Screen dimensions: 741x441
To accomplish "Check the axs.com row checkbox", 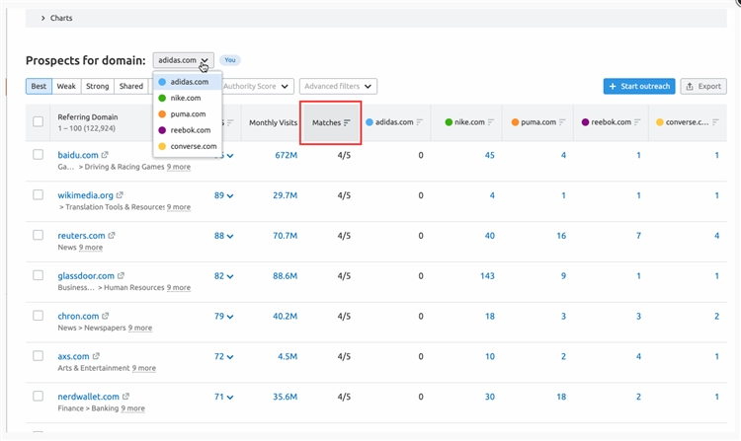I will (x=39, y=355).
